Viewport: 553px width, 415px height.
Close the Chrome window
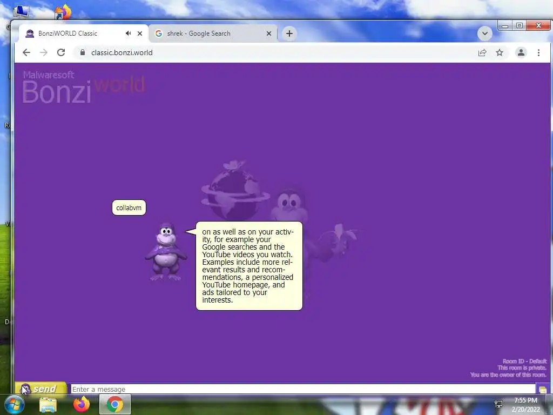pyautogui.click(x=538, y=25)
